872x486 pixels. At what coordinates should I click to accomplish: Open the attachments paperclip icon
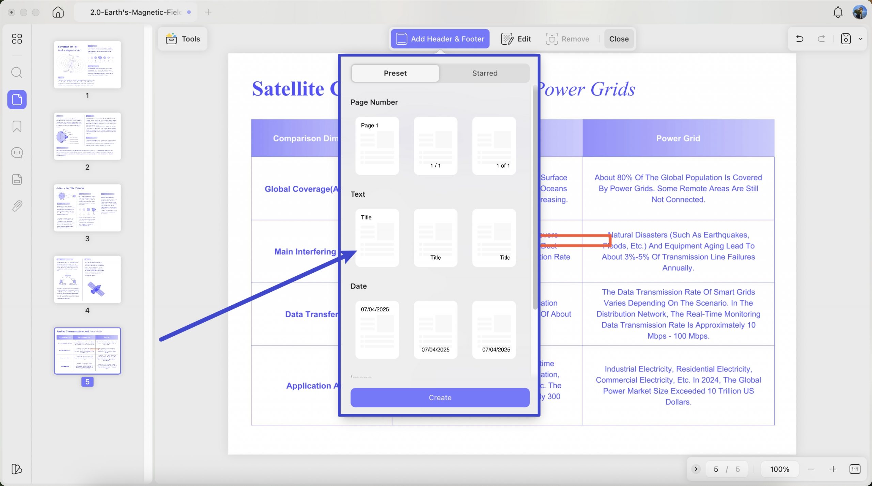click(x=17, y=206)
